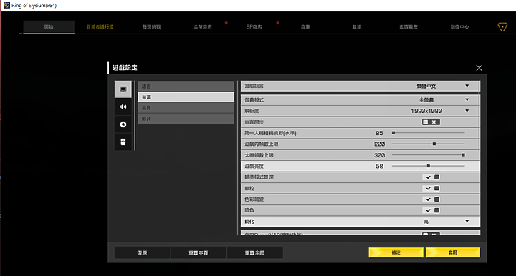
Task: Open the gameplay settings ring icon
Action: pyautogui.click(x=123, y=124)
